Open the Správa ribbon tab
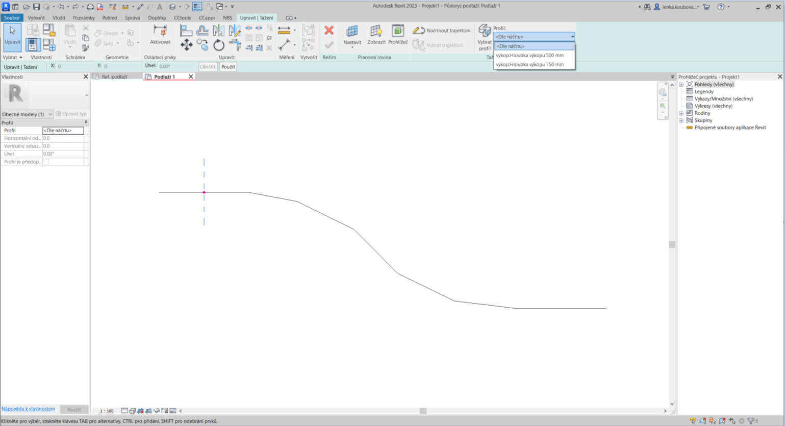Screen dimensions: 785x426 [132, 18]
